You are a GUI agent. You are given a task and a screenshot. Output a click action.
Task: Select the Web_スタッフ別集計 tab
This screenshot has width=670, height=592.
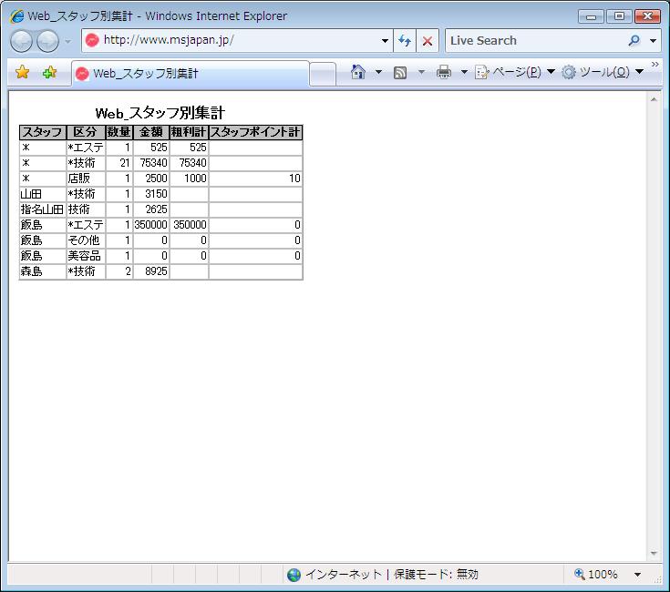coord(191,74)
